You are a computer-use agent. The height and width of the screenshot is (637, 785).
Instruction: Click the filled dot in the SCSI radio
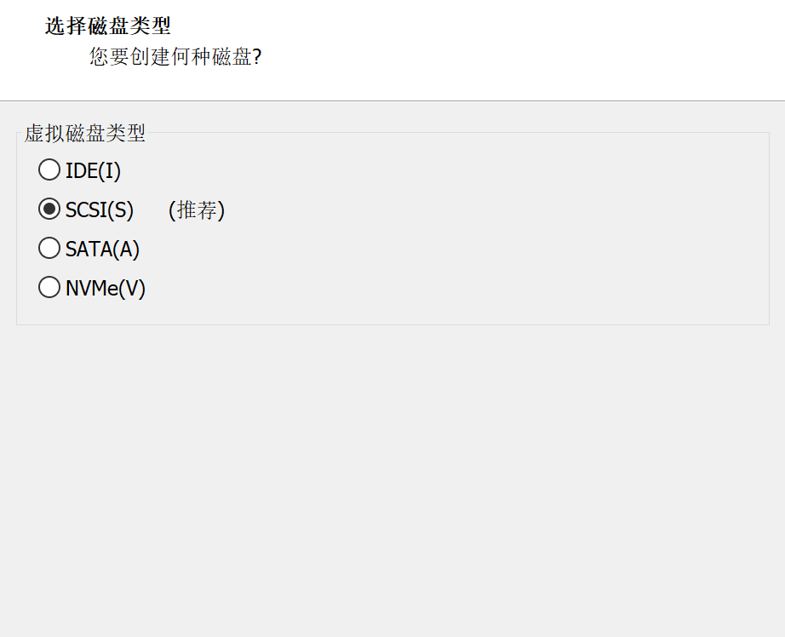tap(49, 209)
